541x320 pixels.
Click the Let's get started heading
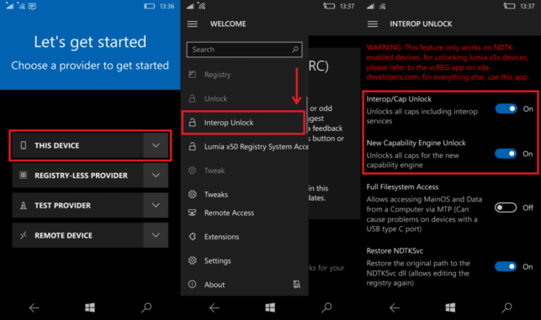(x=90, y=42)
